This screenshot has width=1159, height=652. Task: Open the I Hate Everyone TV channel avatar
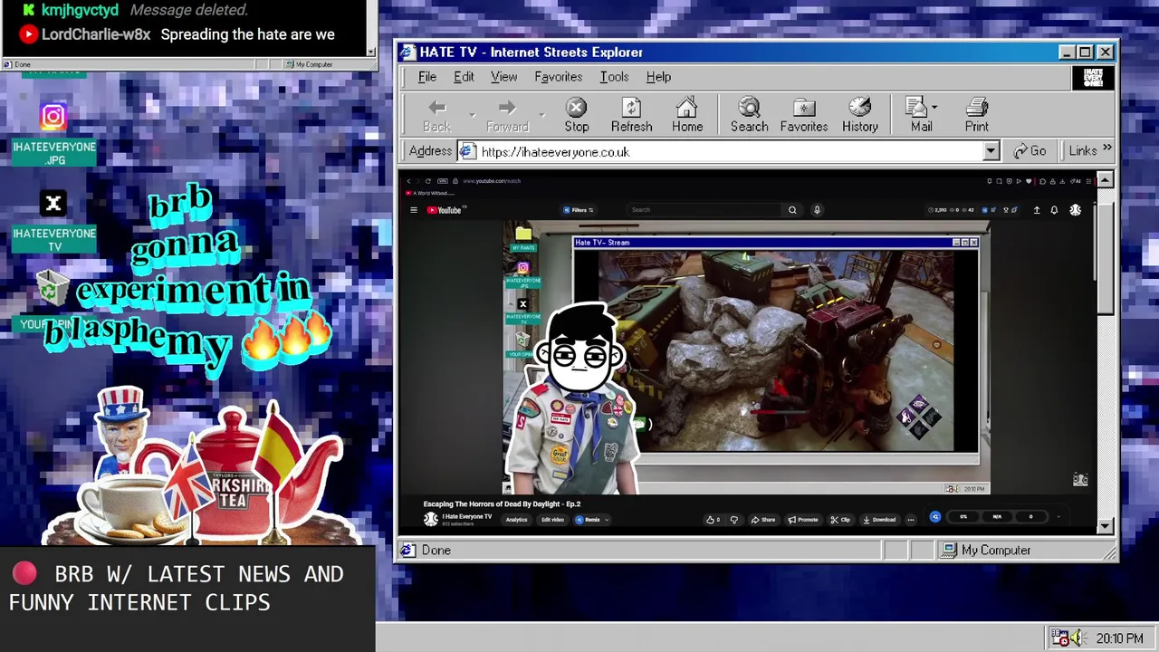pyautogui.click(x=431, y=519)
